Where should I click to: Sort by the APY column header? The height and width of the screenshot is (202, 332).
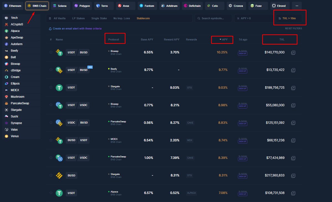coord(224,40)
